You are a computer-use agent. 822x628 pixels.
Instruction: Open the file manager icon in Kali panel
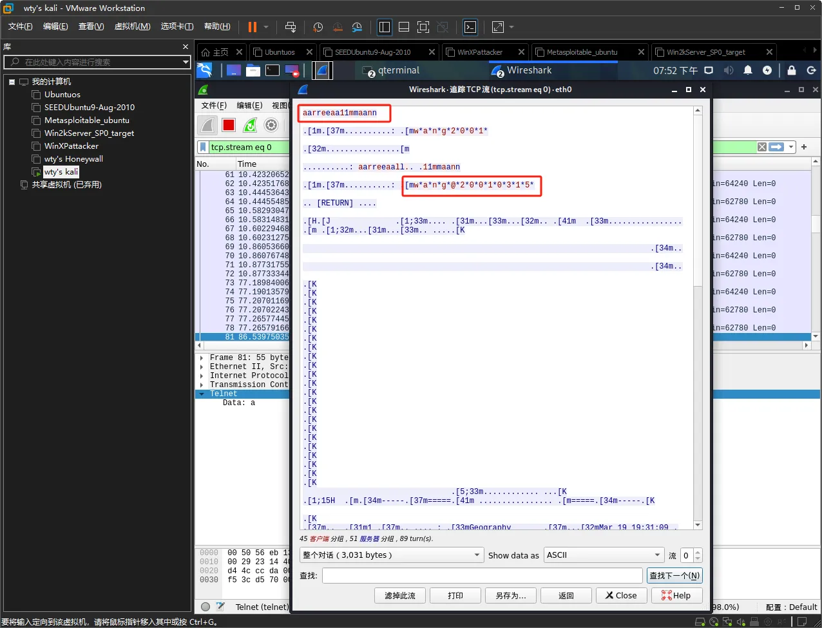pyautogui.click(x=253, y=70)
